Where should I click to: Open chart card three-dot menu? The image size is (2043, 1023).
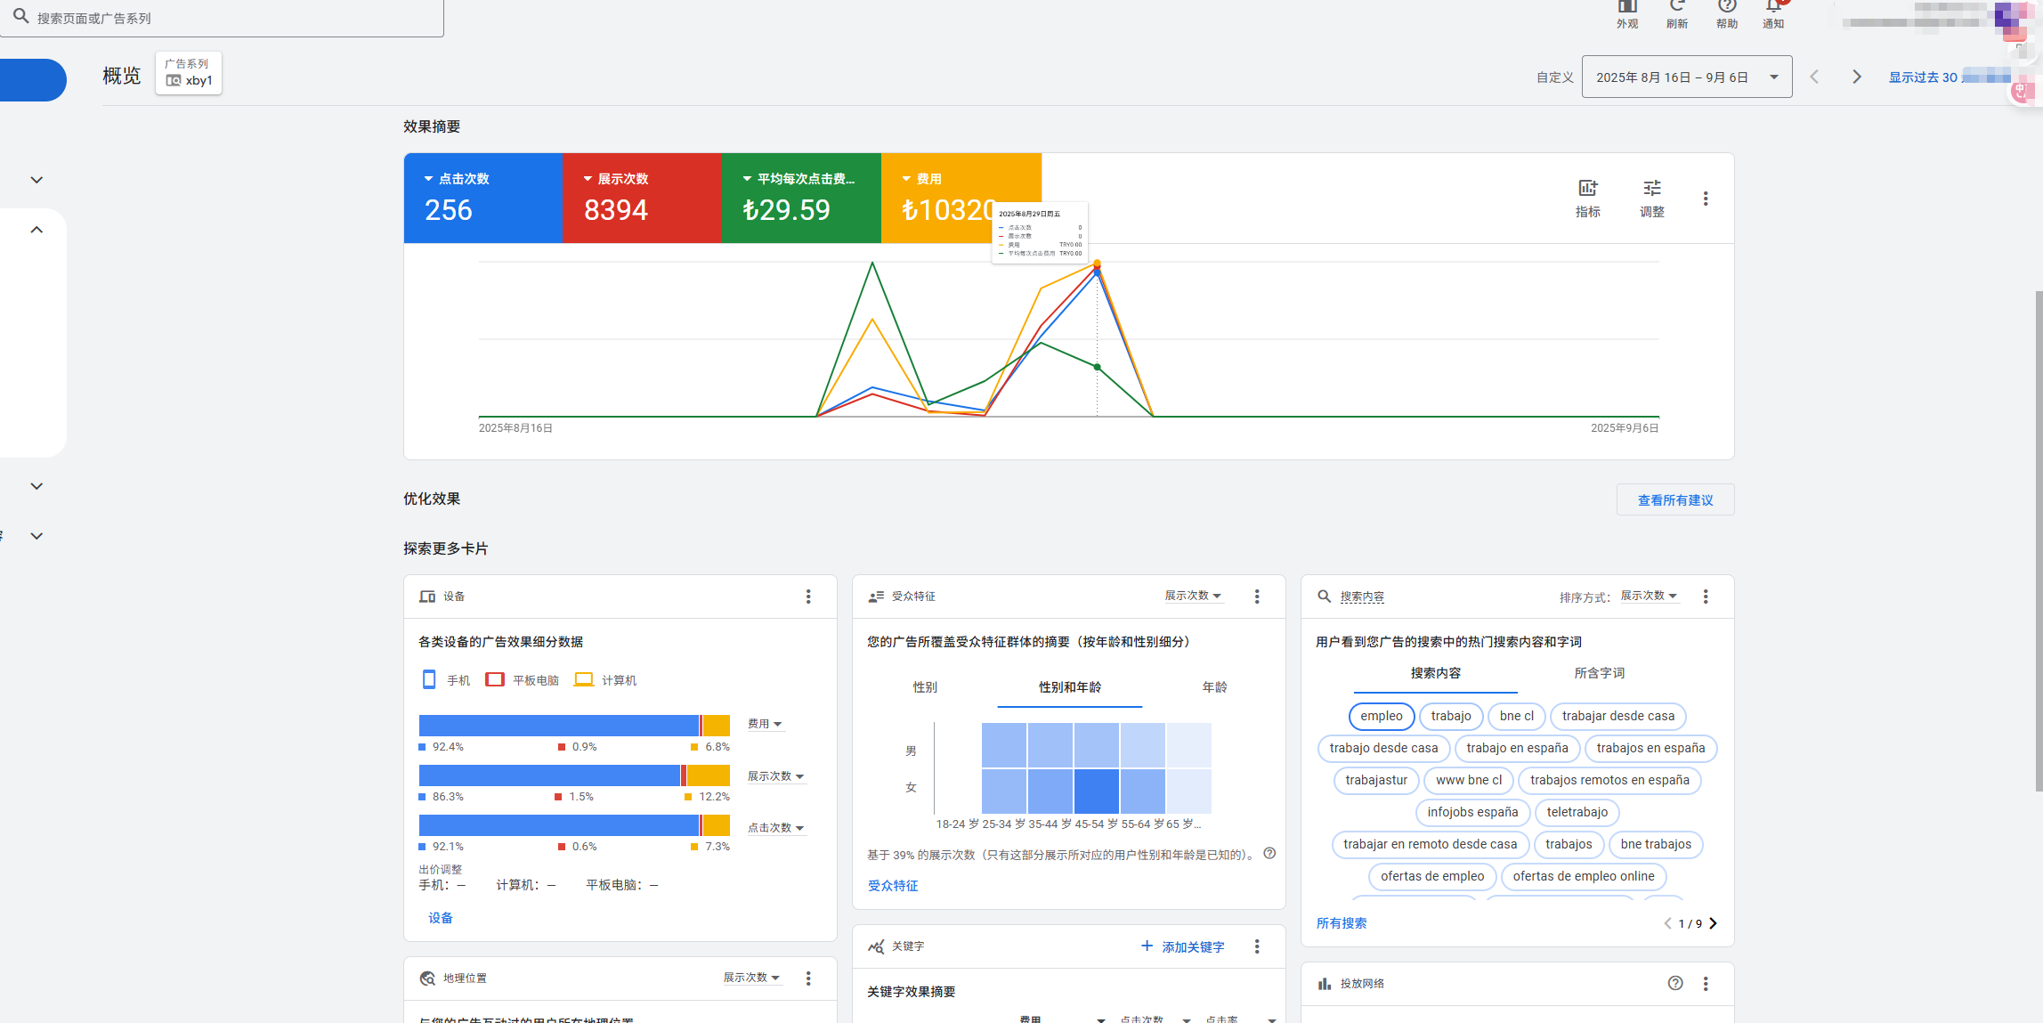1705,199
